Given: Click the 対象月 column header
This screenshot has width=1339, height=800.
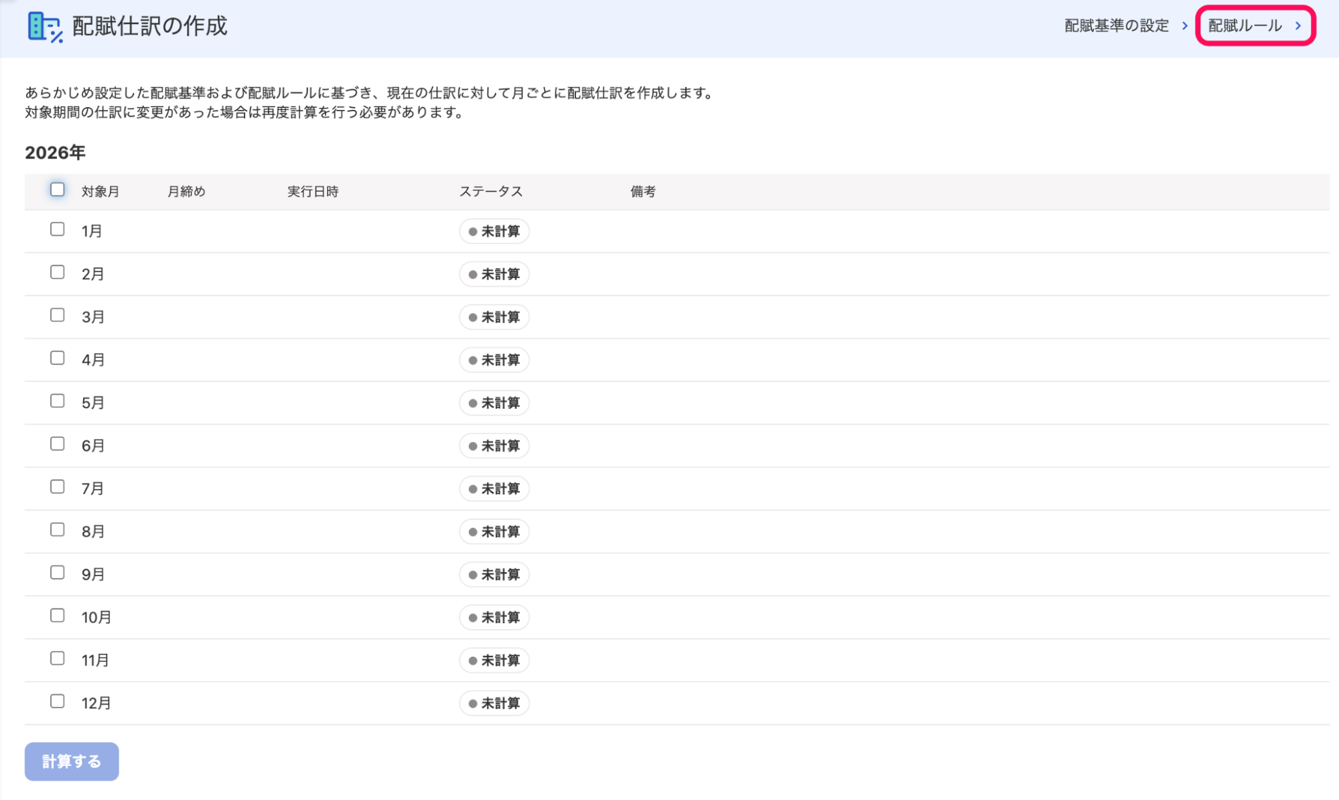Looking at the screenshot, I should tap(100, 192).
